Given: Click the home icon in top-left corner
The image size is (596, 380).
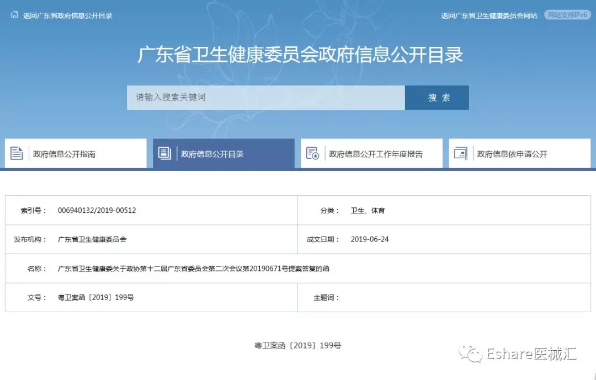Looking at the screenshot, I should click(14, 15).
